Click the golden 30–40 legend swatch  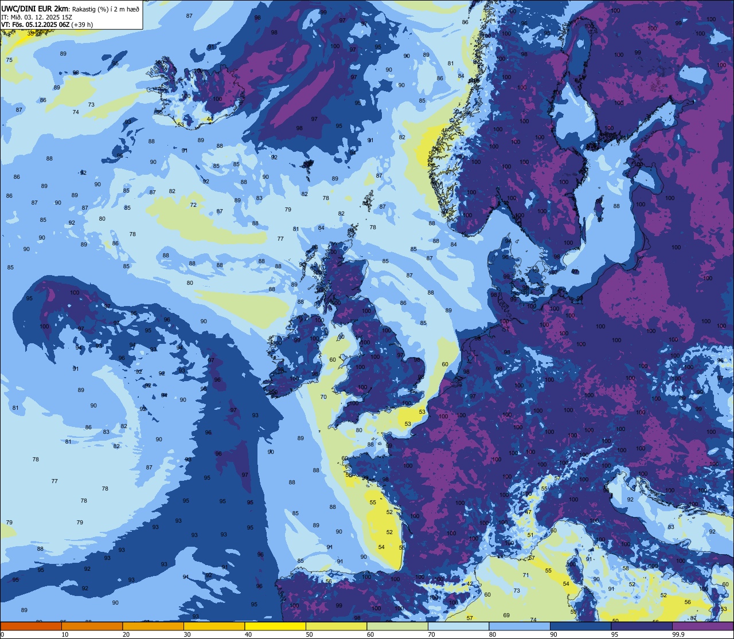(214, 626)
